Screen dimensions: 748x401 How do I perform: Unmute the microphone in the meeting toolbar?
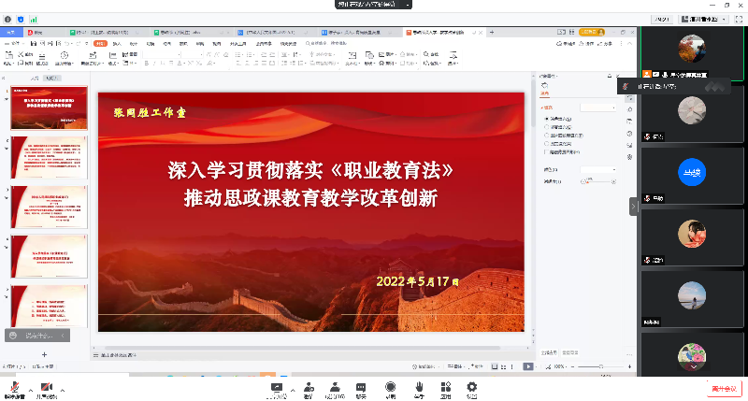[14, 388]
